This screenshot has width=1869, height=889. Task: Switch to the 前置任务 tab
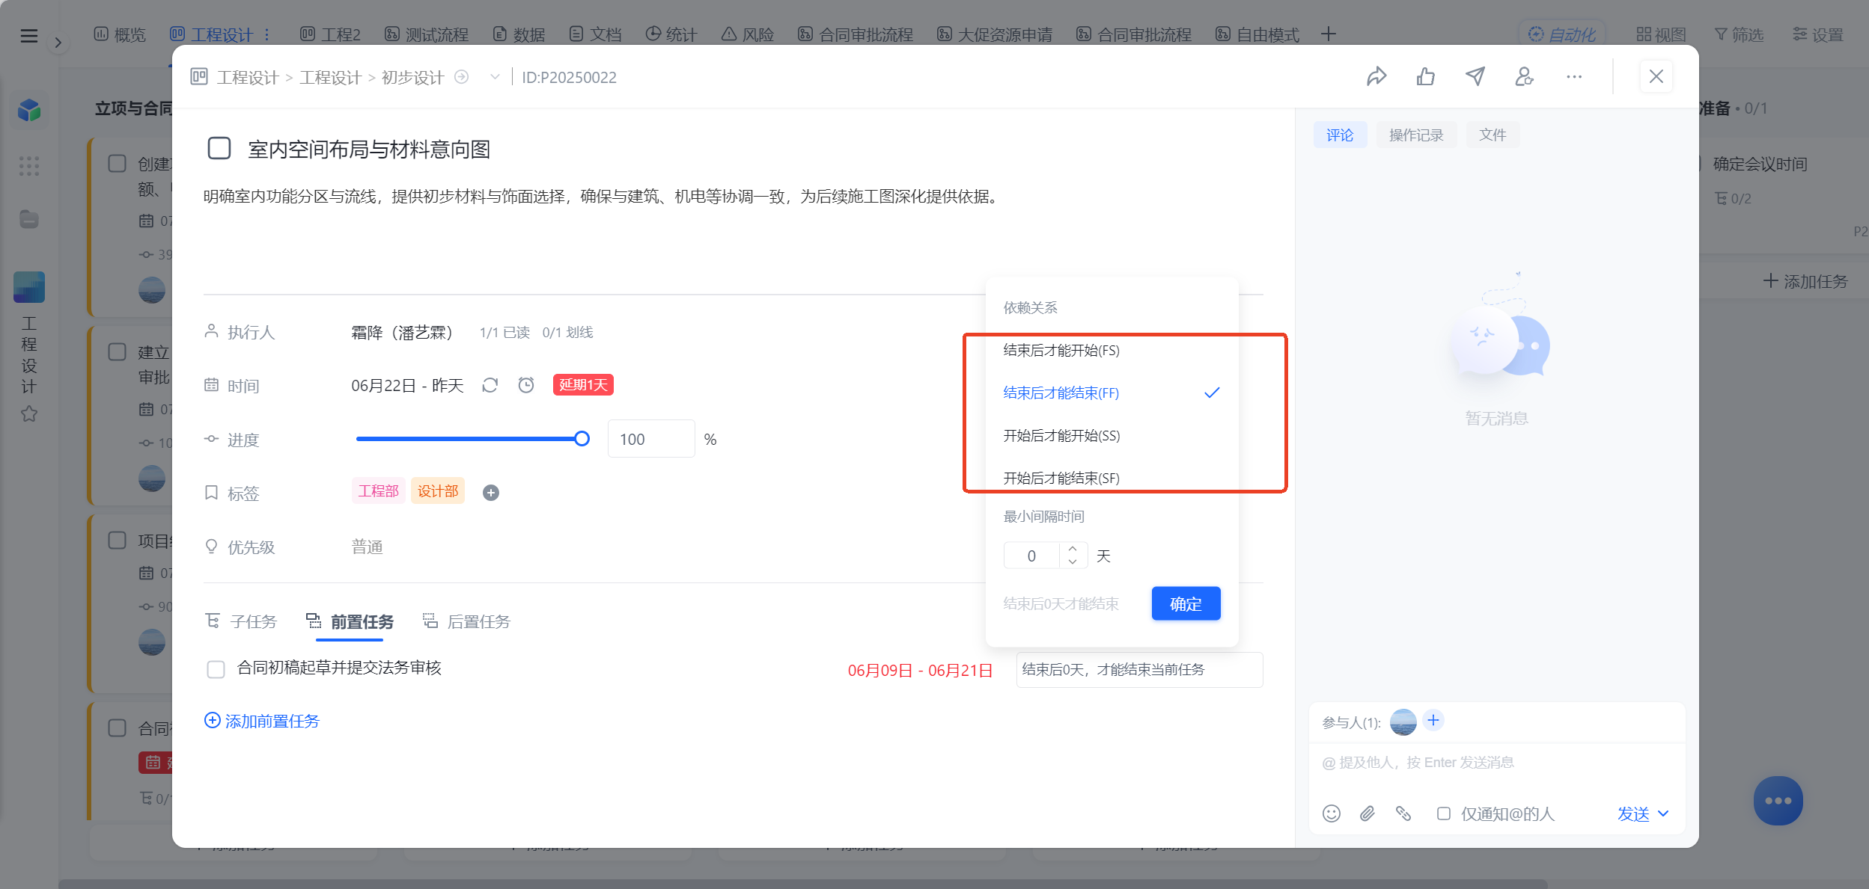(350, 621)
